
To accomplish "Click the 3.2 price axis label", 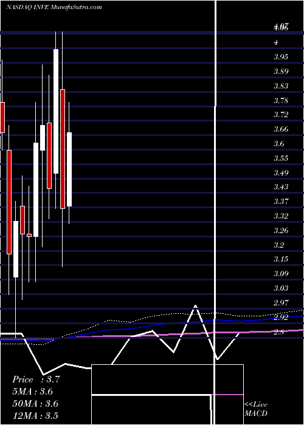I will [x=278, y=245].
